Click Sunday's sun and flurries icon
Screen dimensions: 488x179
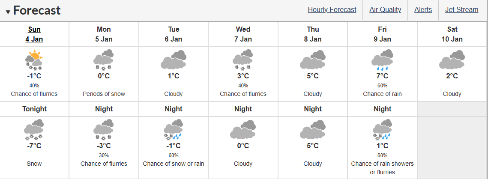click(34, 60)
